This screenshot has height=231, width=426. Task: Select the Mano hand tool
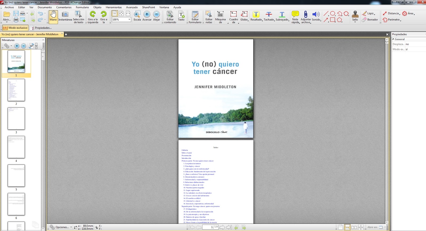tap(53, 17)
